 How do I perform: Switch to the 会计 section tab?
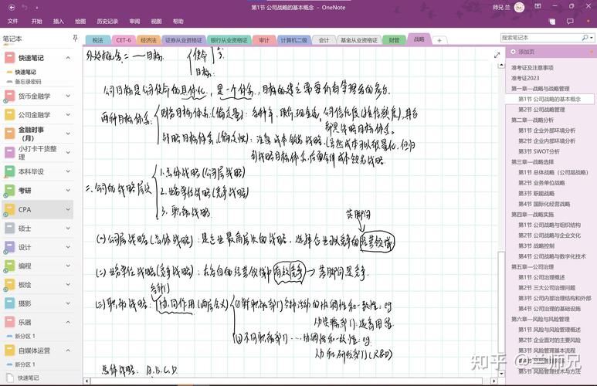click(x=324, y=40)
